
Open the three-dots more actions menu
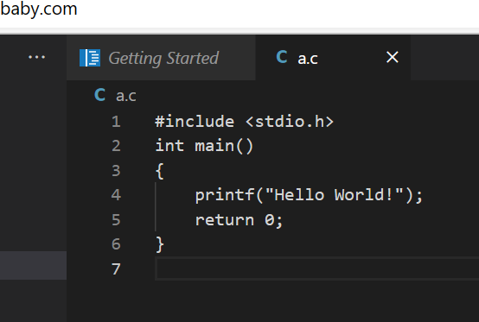tap(36, 57)
